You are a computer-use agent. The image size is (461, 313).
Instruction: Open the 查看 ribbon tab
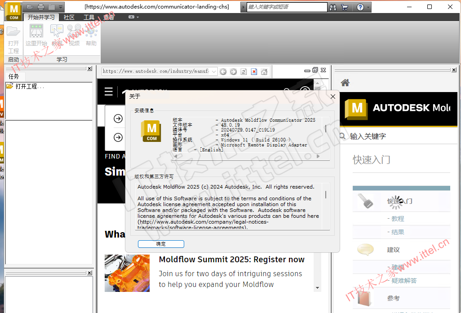click(108, 18)
